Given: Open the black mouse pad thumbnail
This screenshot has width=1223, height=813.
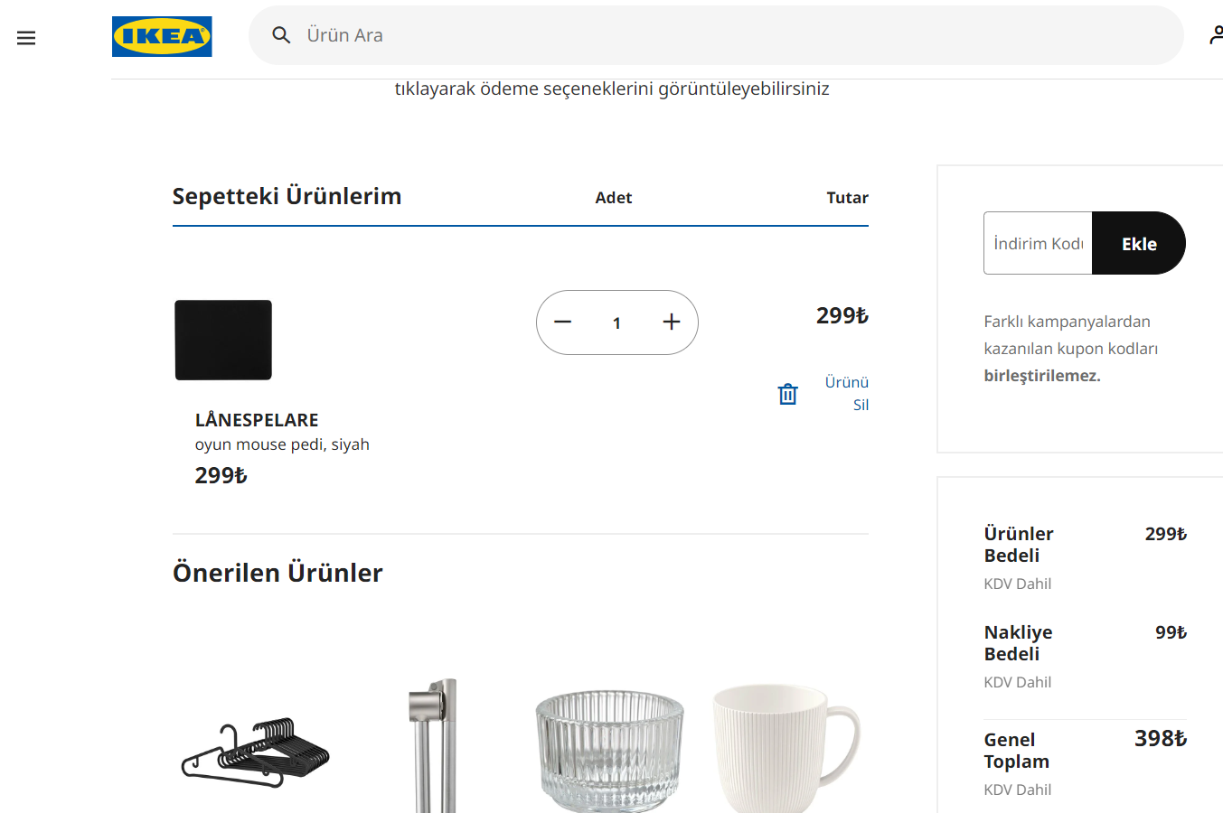Looking at the screenshot, I should point(223,340).
